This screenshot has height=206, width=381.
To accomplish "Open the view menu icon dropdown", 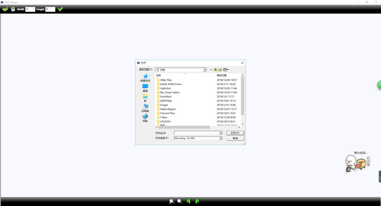I will point(226,70).
